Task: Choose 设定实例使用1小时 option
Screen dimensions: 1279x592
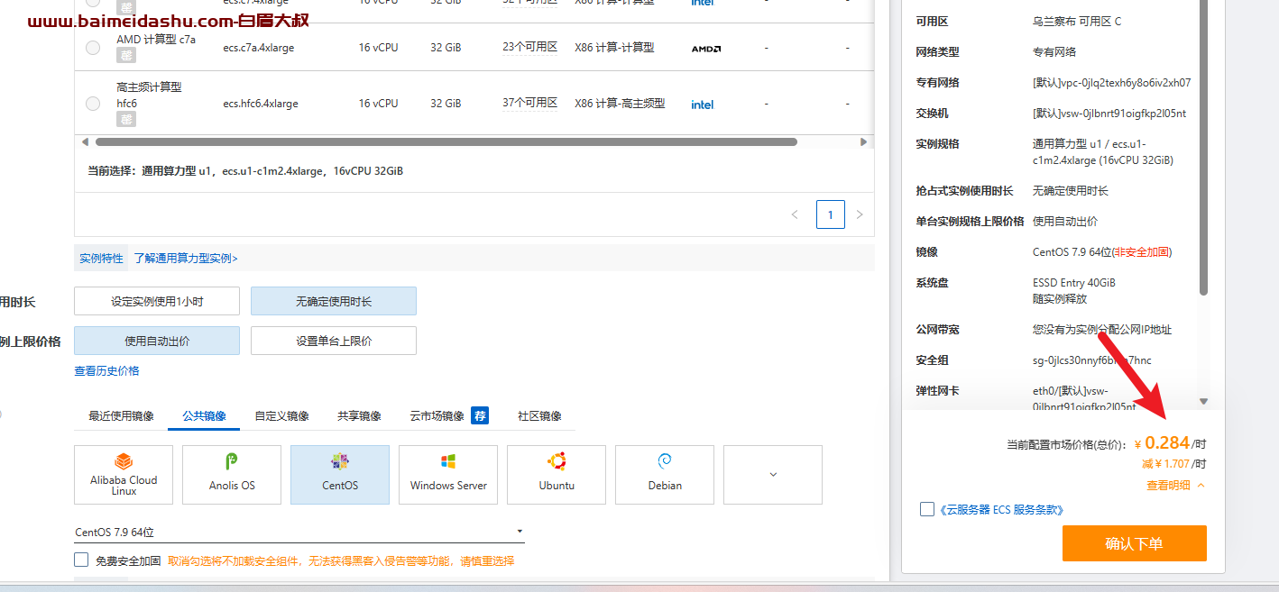Action: point(157,301)
